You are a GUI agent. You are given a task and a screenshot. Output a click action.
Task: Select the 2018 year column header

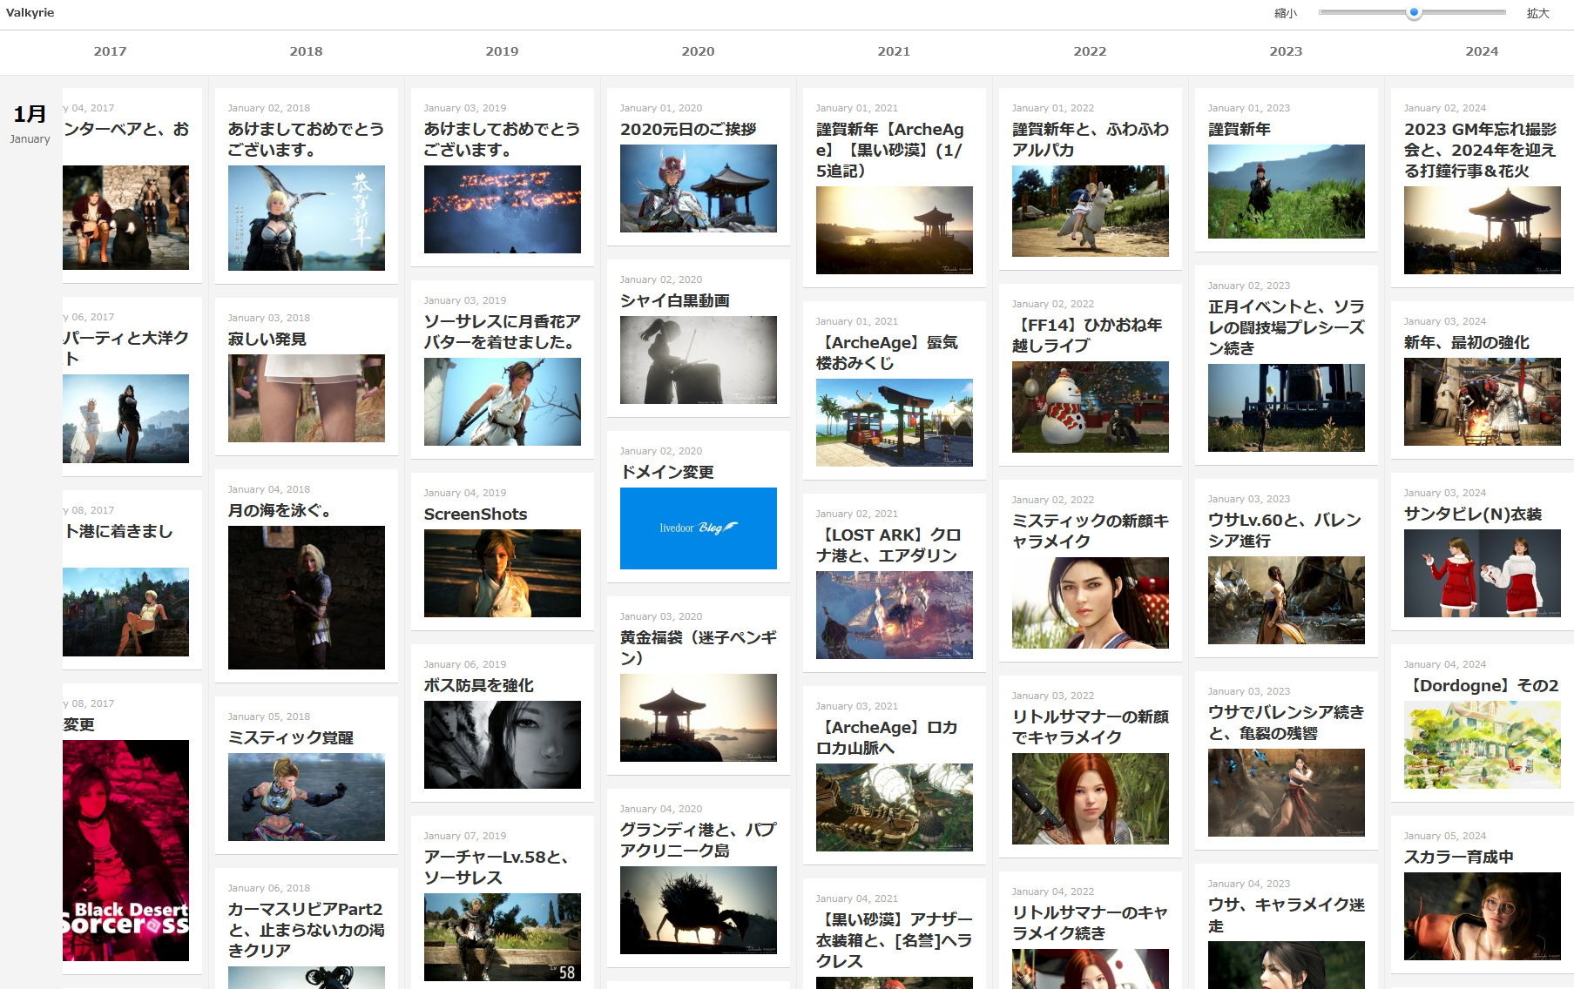307,51
